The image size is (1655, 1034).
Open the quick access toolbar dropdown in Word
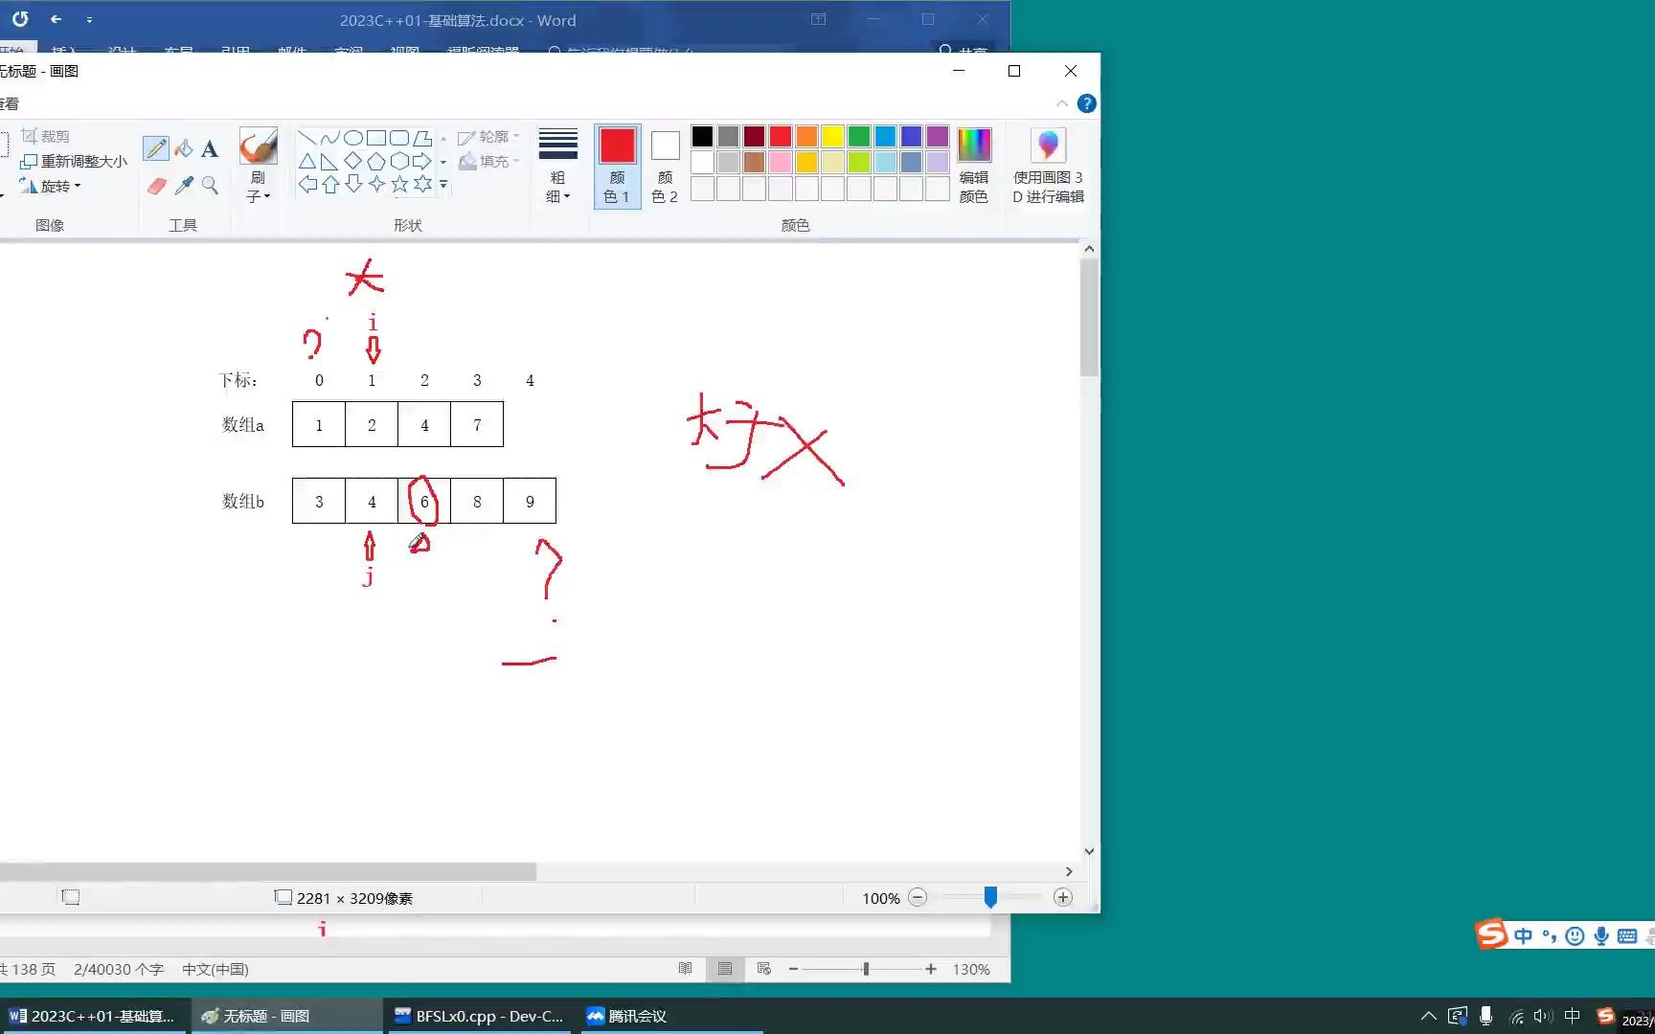(x=89, y=20)
